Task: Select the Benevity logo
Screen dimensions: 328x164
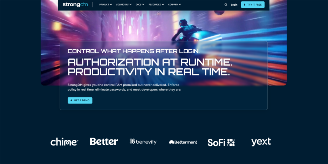Action: click(143, 142)
